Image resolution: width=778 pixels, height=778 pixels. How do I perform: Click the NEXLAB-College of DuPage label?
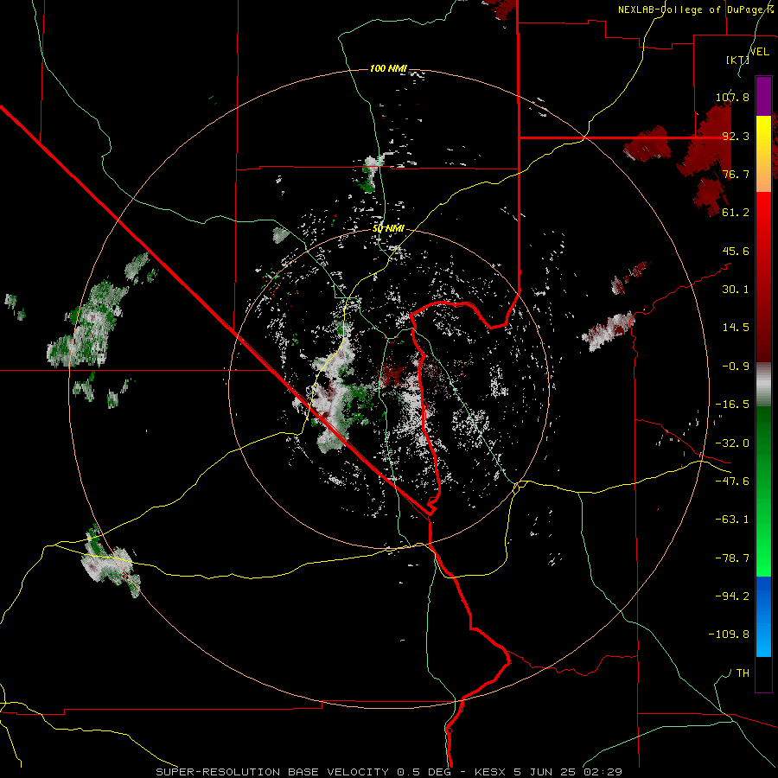(695, 10)
